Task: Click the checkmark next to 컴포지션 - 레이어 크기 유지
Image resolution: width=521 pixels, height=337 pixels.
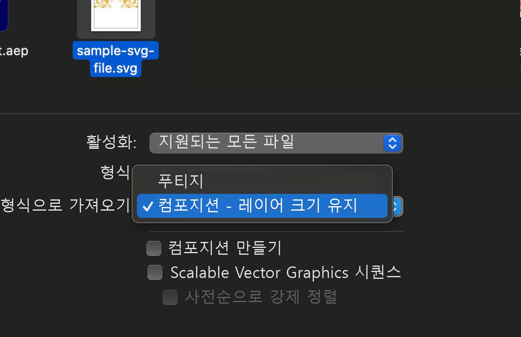Action: click(x=148, y=207)
